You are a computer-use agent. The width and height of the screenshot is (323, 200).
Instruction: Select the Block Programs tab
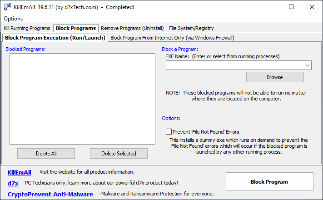pos(76,28)
